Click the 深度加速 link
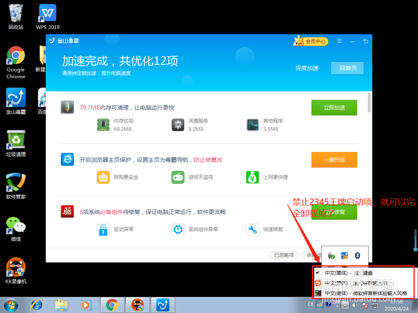 click(x=307, y=68)
